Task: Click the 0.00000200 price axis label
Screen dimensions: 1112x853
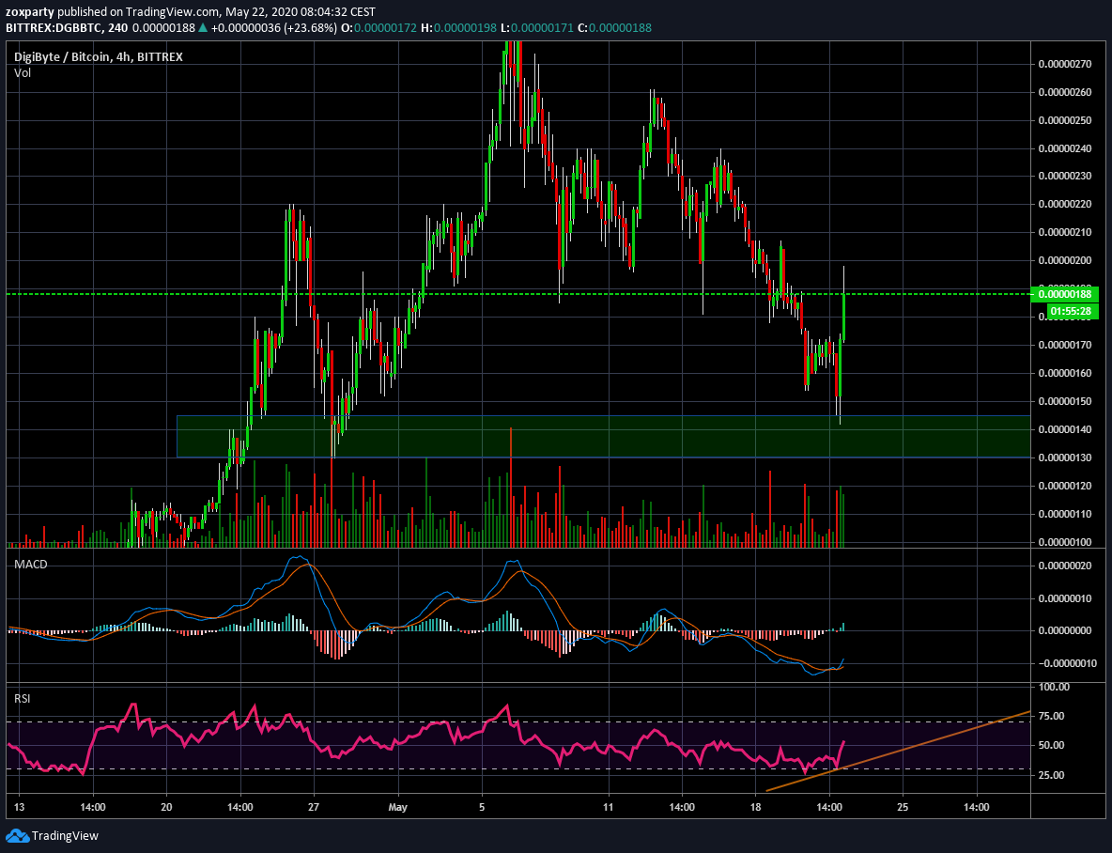Action: [1064, 260]
